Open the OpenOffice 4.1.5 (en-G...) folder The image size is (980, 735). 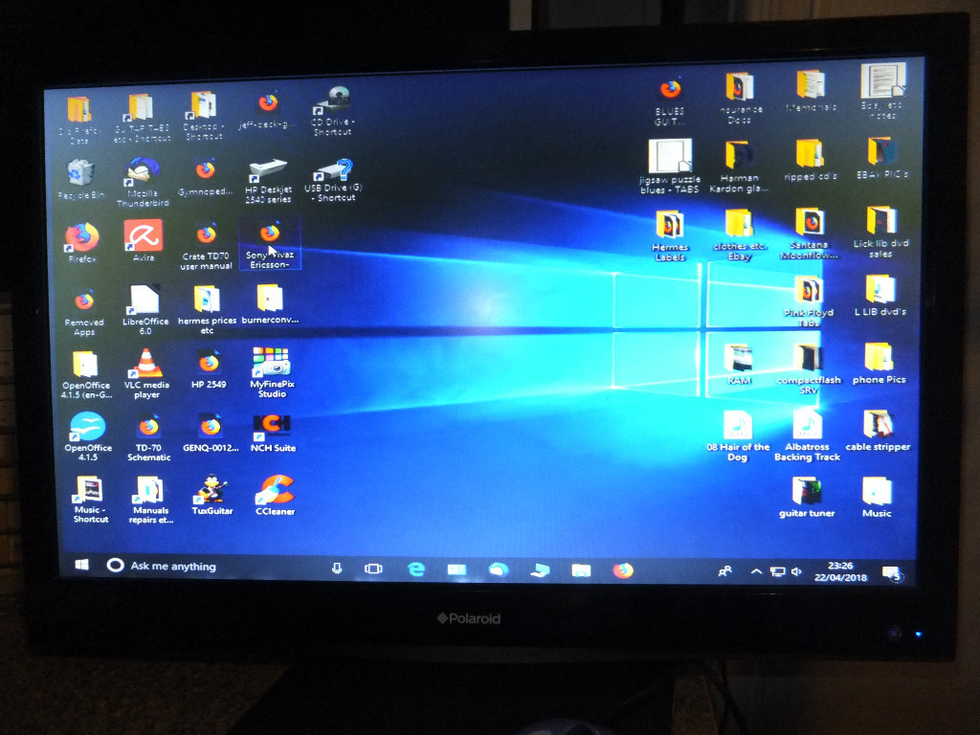86,374
